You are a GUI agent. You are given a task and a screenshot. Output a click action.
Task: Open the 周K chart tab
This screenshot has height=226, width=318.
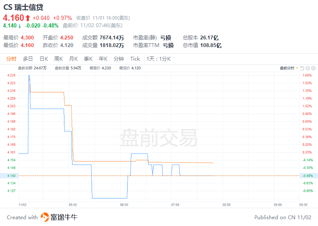click(59, 59)
